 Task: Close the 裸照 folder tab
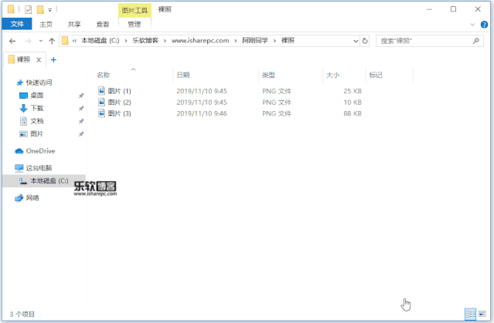point(39,59)
